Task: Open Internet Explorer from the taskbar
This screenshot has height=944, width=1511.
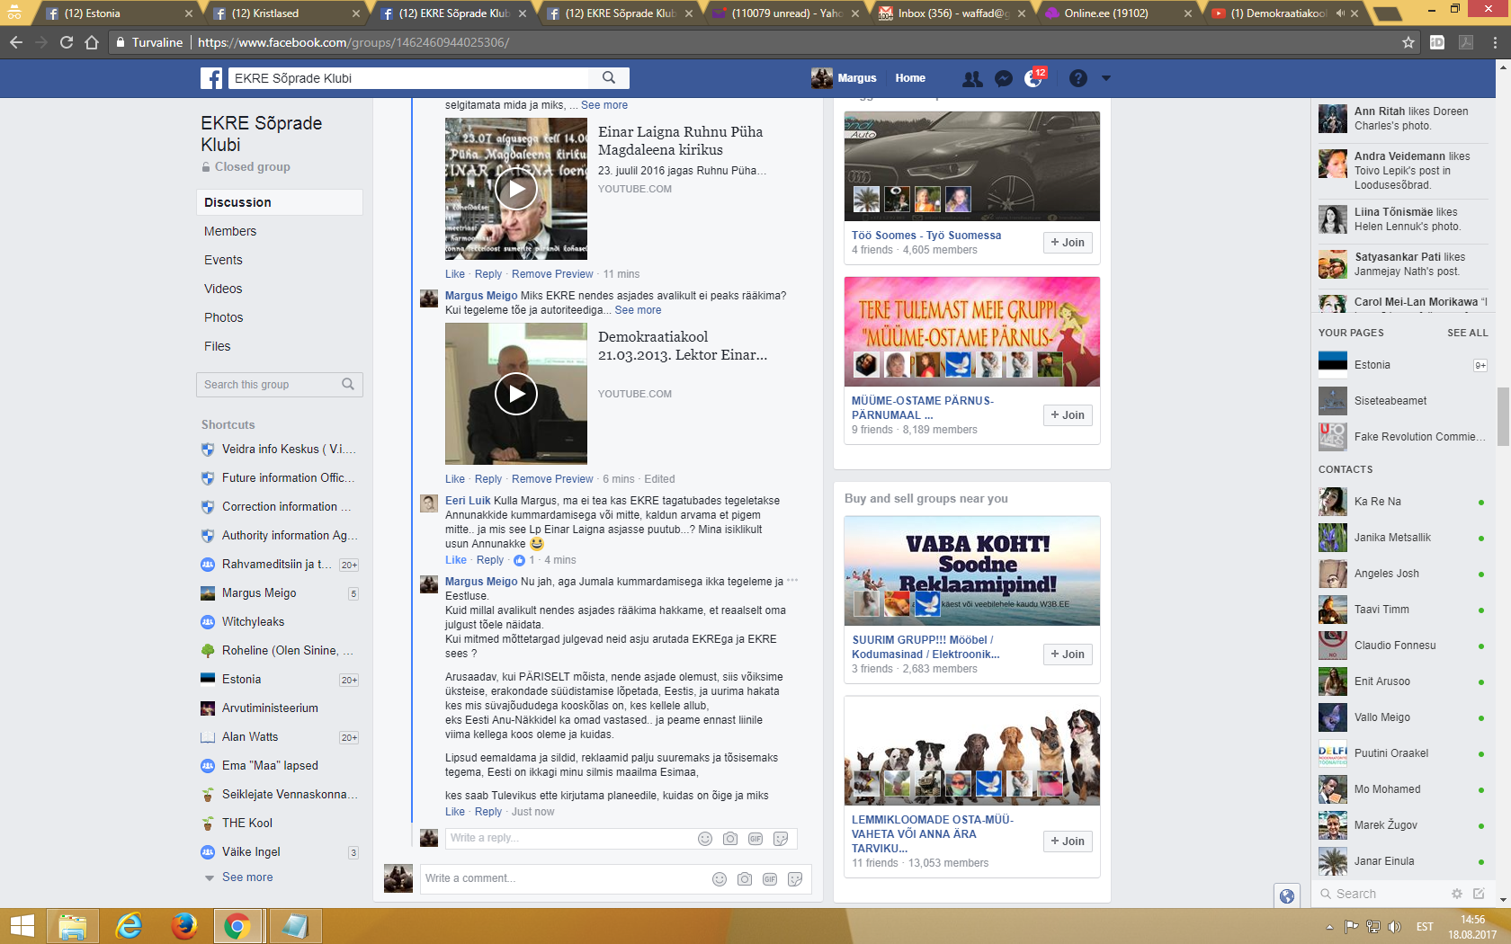Action: [129, 926]
